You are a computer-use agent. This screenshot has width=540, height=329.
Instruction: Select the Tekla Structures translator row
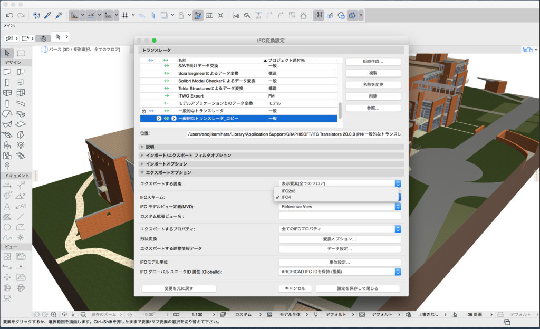tap(239, 89)
